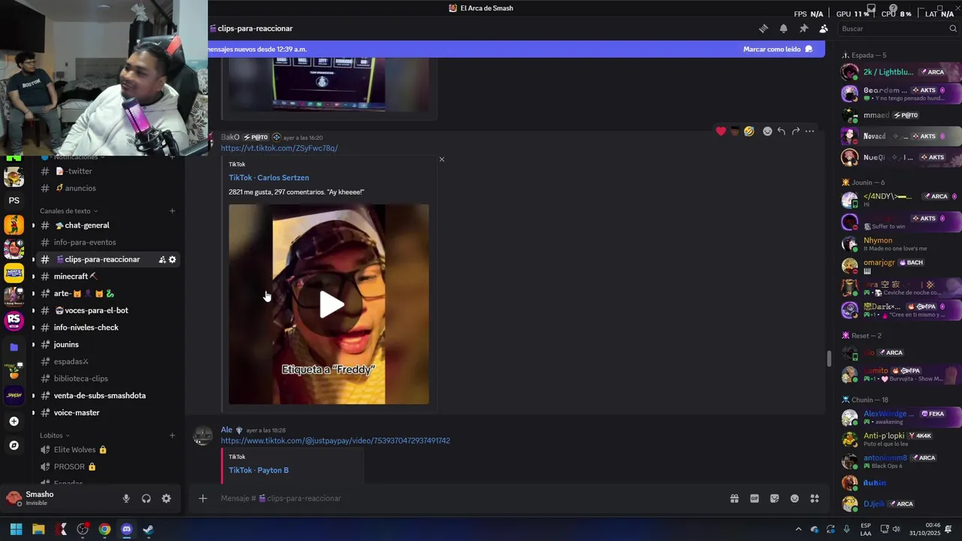Create channel in Canales de texto
Image resolution: width=962 pixels, height=541 pixels.
pos(172,211)
